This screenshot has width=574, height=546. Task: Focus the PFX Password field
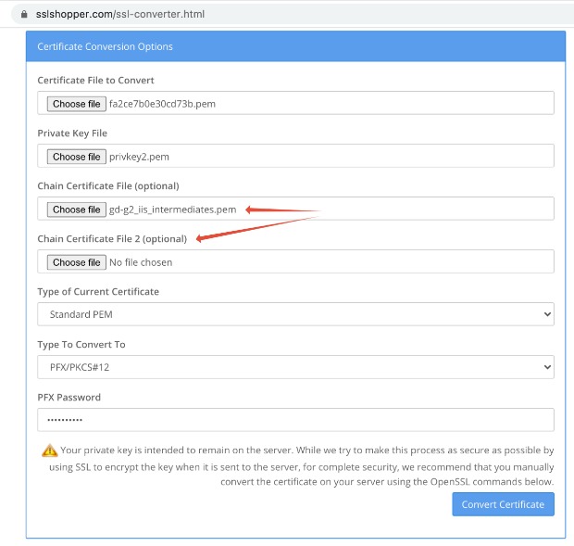pyautogui.click(x=295, y=420)
